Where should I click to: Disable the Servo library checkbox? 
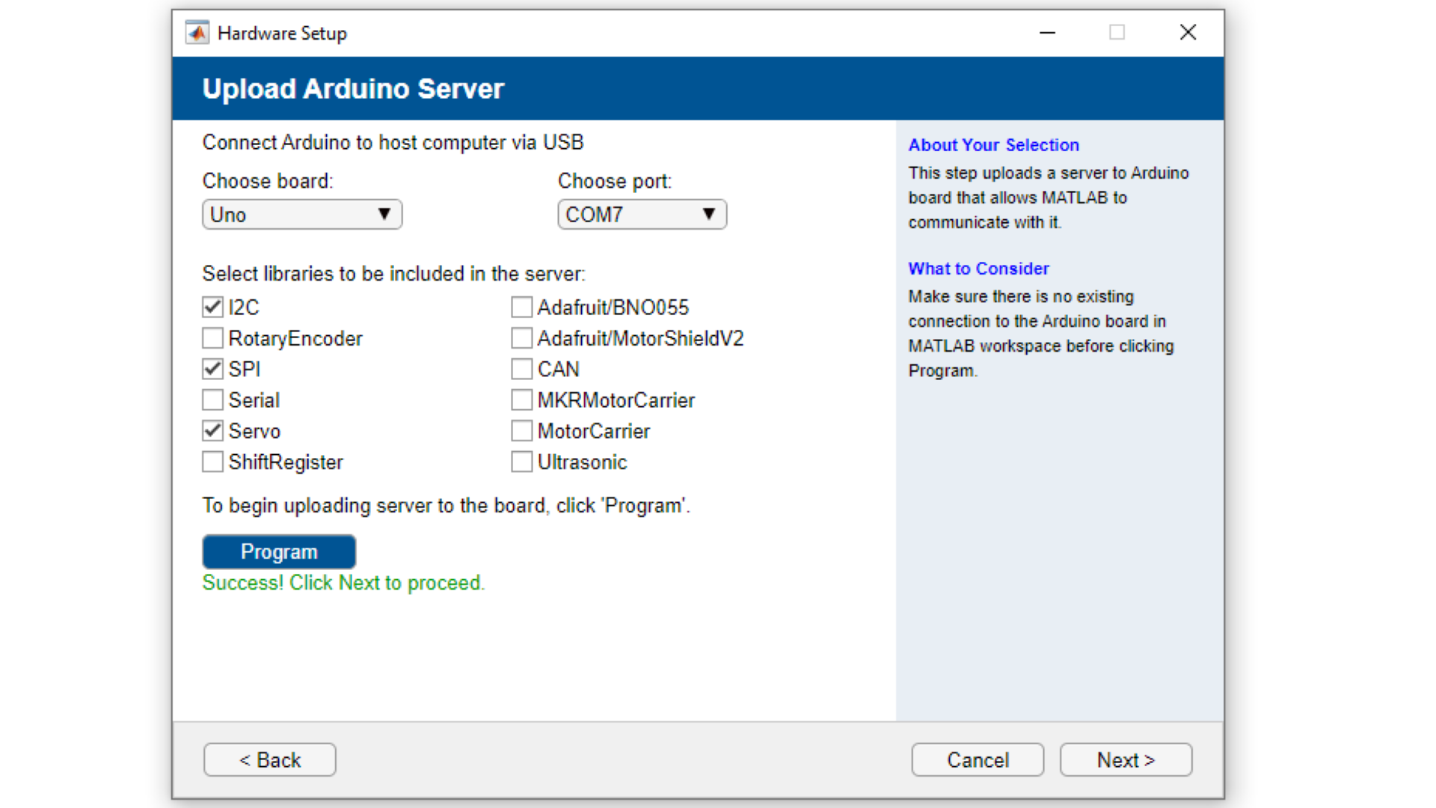213,431
